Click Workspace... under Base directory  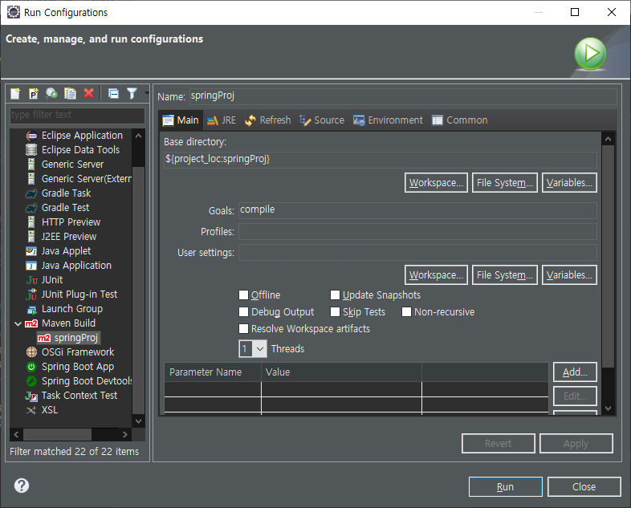coord(436,183)
